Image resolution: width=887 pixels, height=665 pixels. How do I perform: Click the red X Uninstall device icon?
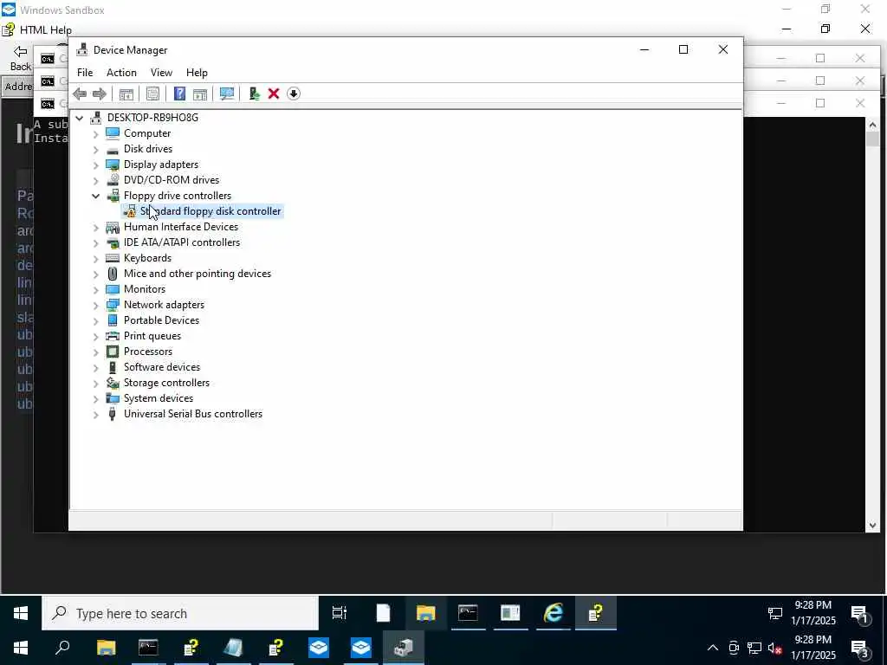pyautogui.click(x=274, y=94)
